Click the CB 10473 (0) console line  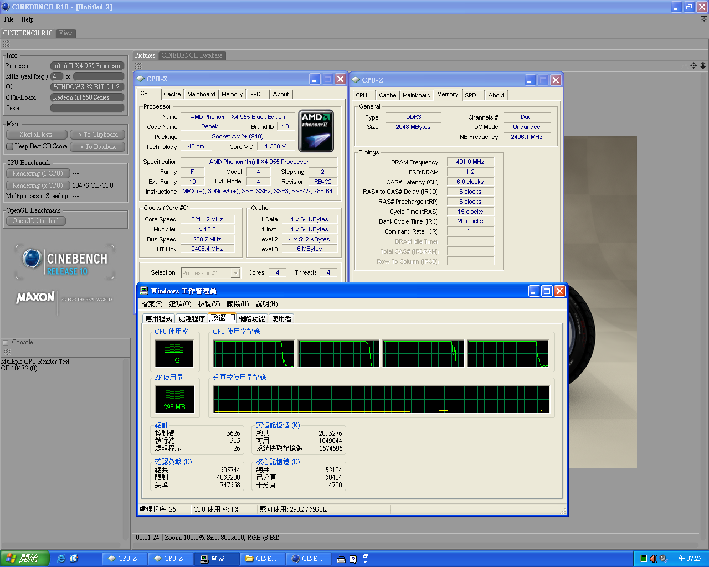point(19,368)
